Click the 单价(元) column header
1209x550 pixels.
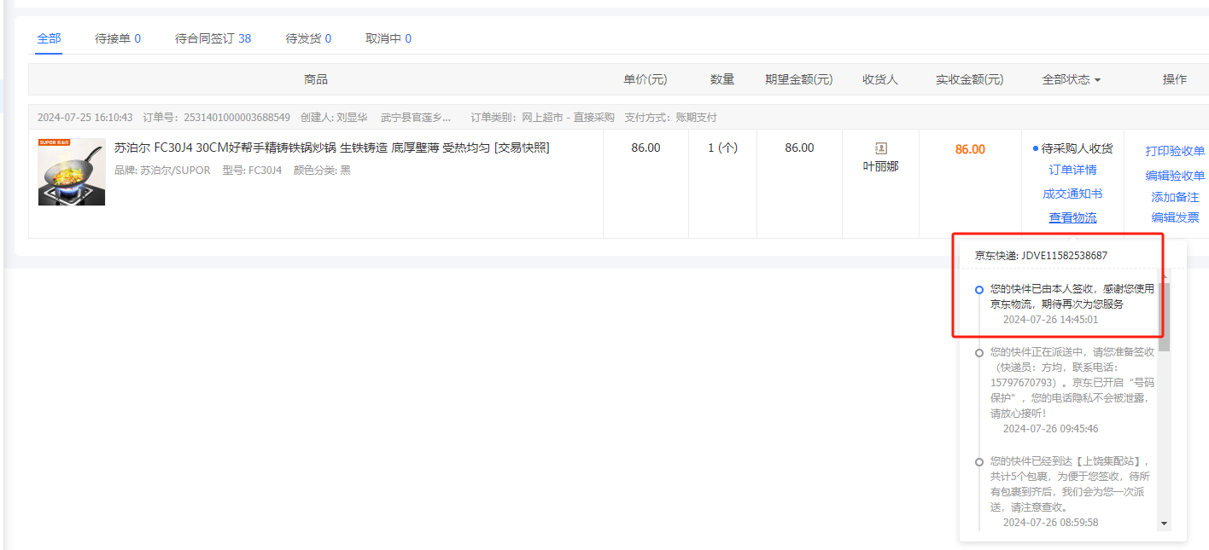(x=645, y=79)
